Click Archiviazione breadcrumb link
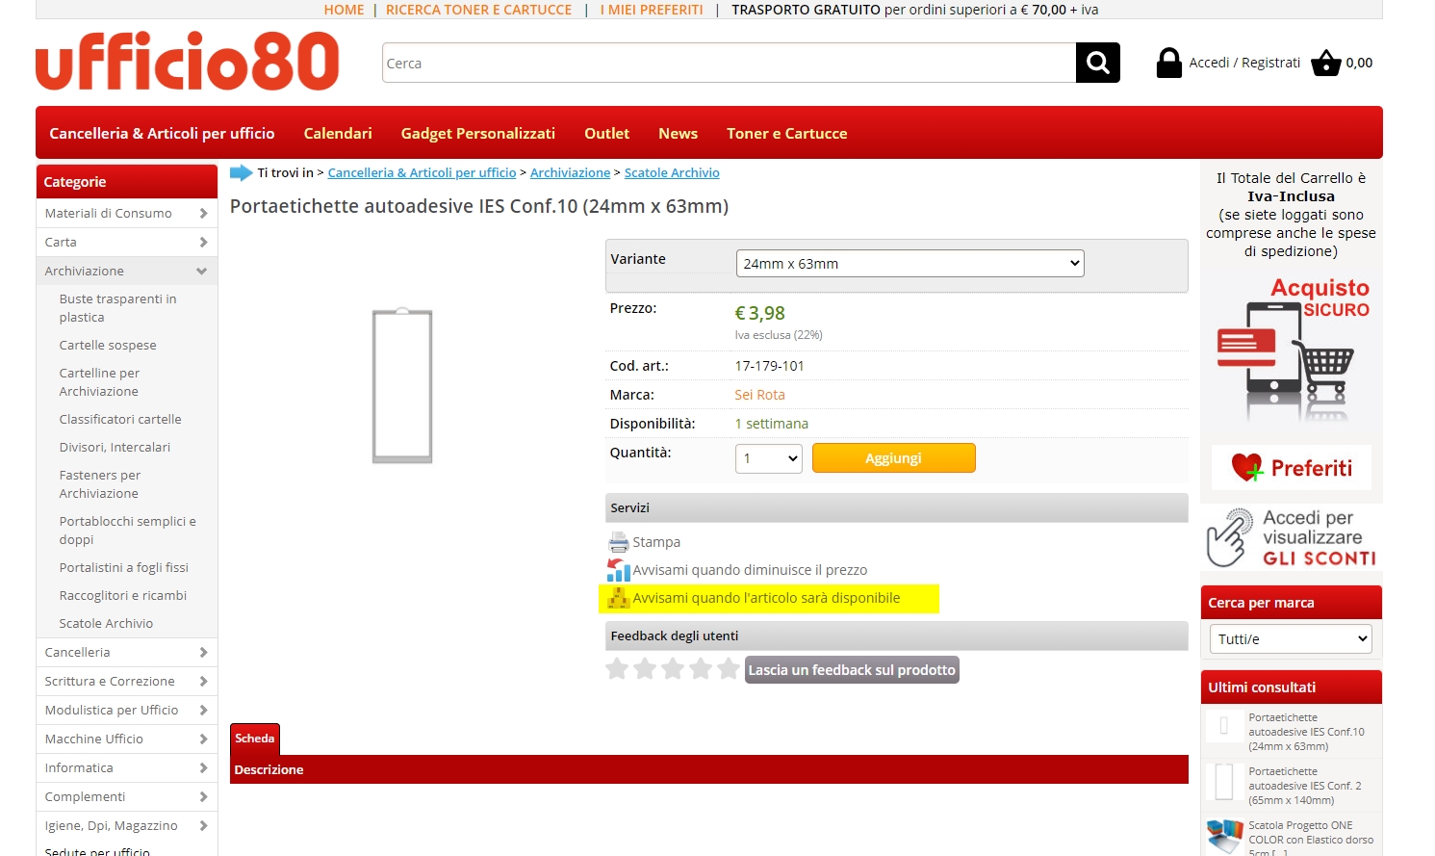1435x856 pixels. coord(570,173)
